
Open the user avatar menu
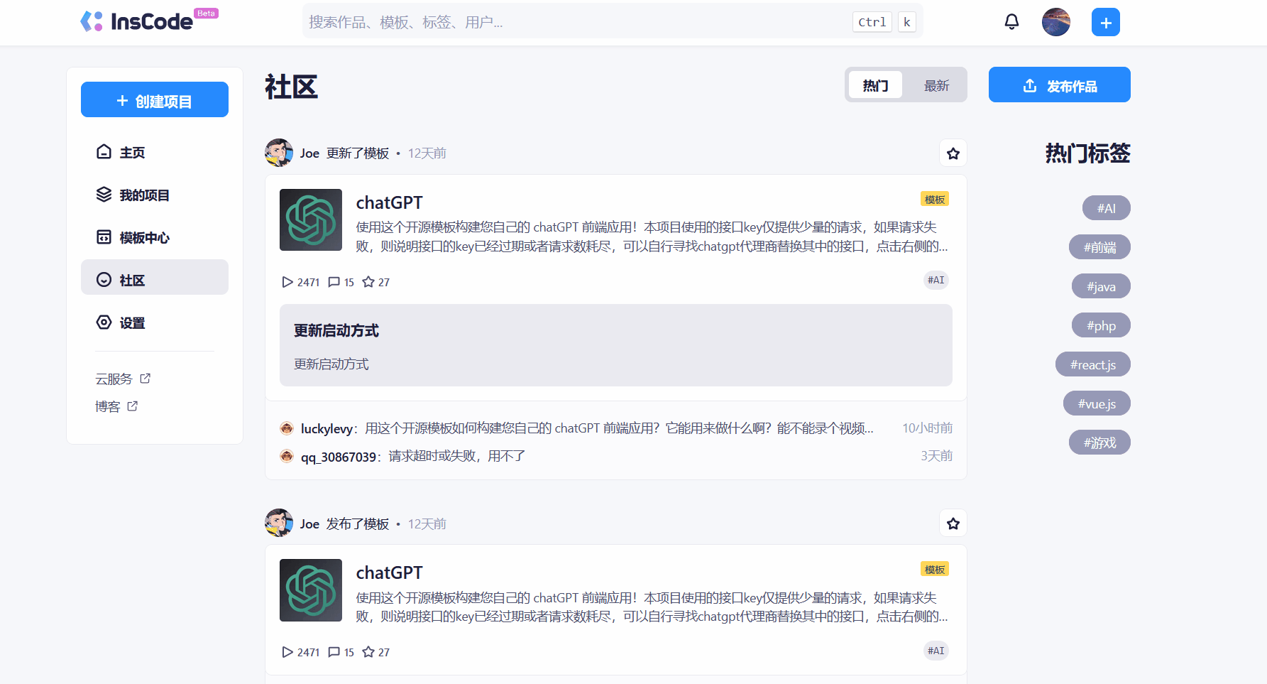pyautogui.click(x=1055, y=22)
